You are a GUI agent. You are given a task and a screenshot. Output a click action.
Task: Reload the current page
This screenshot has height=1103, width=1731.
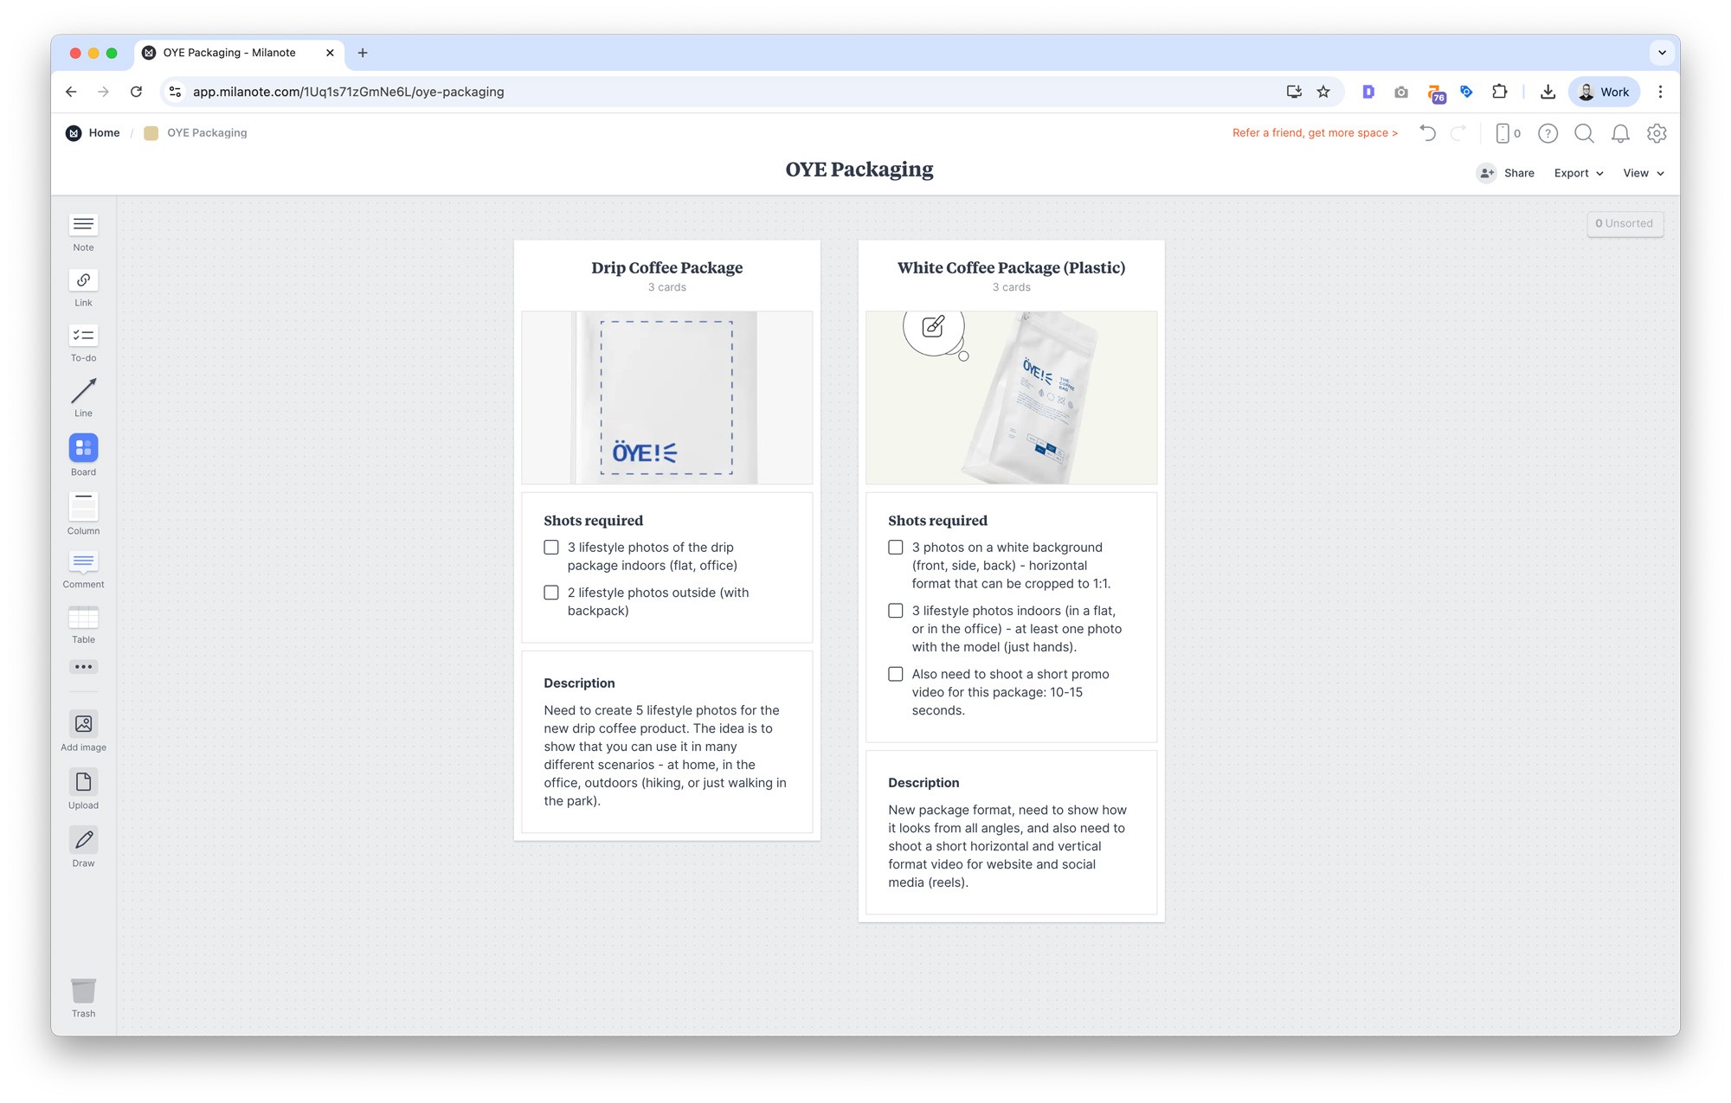pos(136,92)
